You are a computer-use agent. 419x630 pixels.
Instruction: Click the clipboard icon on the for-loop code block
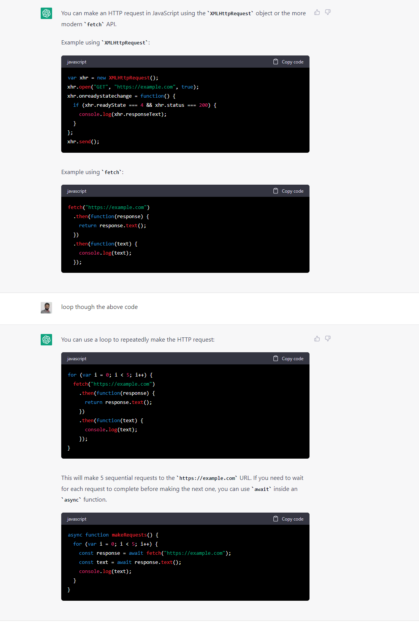276,358
